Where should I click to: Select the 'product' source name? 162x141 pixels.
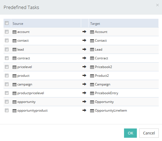point(23,76)
